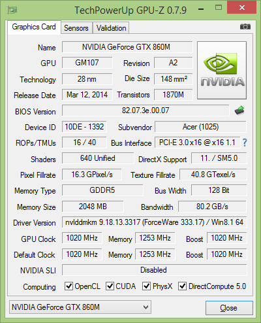Click the Bus Width field 128 Bit
Viewport: 261px width, 323px height.
point(219,190)
